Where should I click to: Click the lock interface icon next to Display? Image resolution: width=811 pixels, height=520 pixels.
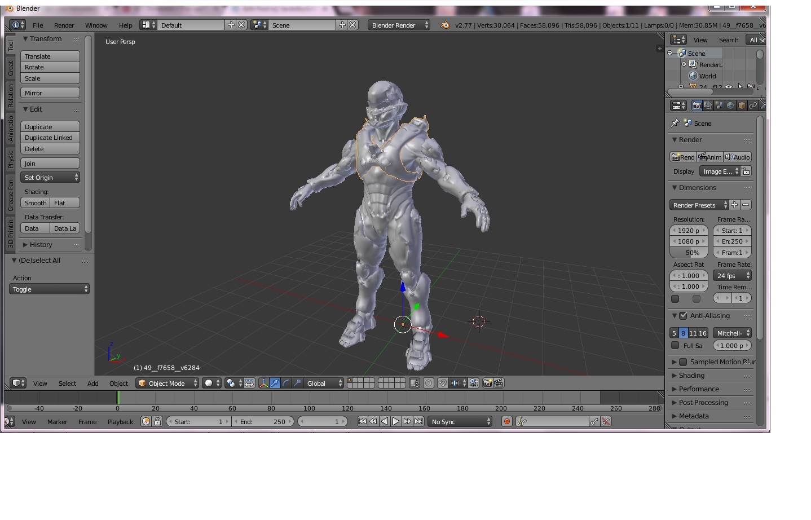pyautogui.click(x=746, y=171)
